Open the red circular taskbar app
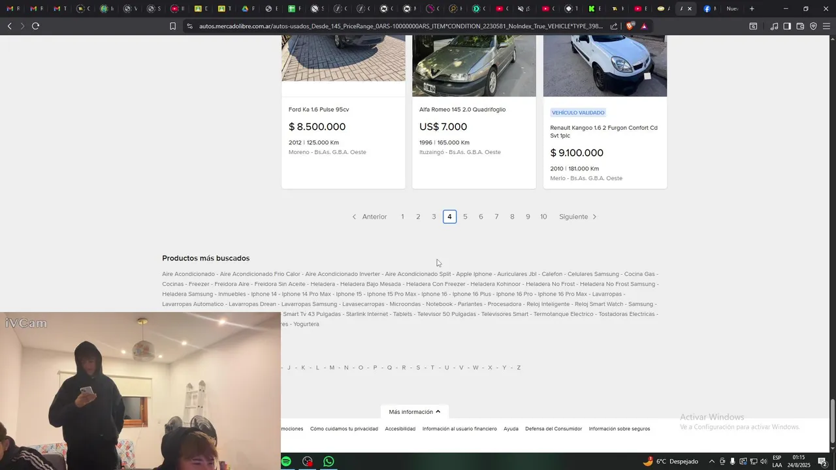 point(308,462)
